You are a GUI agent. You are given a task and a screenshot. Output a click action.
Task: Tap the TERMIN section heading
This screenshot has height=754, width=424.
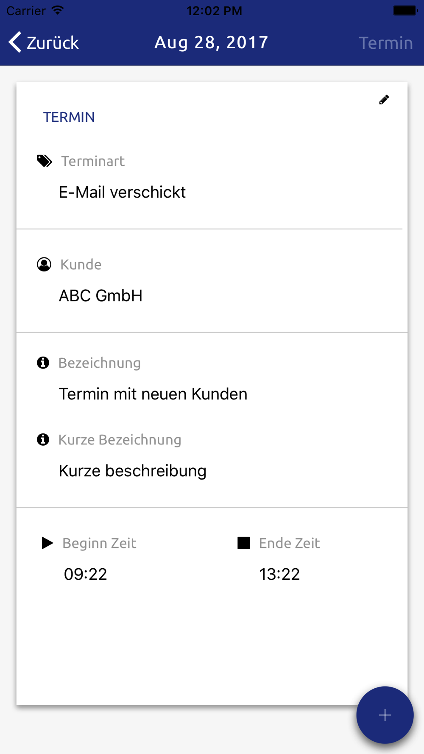click(69, 117)
